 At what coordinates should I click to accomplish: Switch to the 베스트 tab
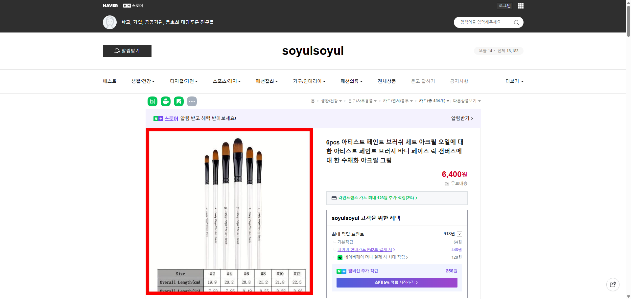(x=109, y=81)
